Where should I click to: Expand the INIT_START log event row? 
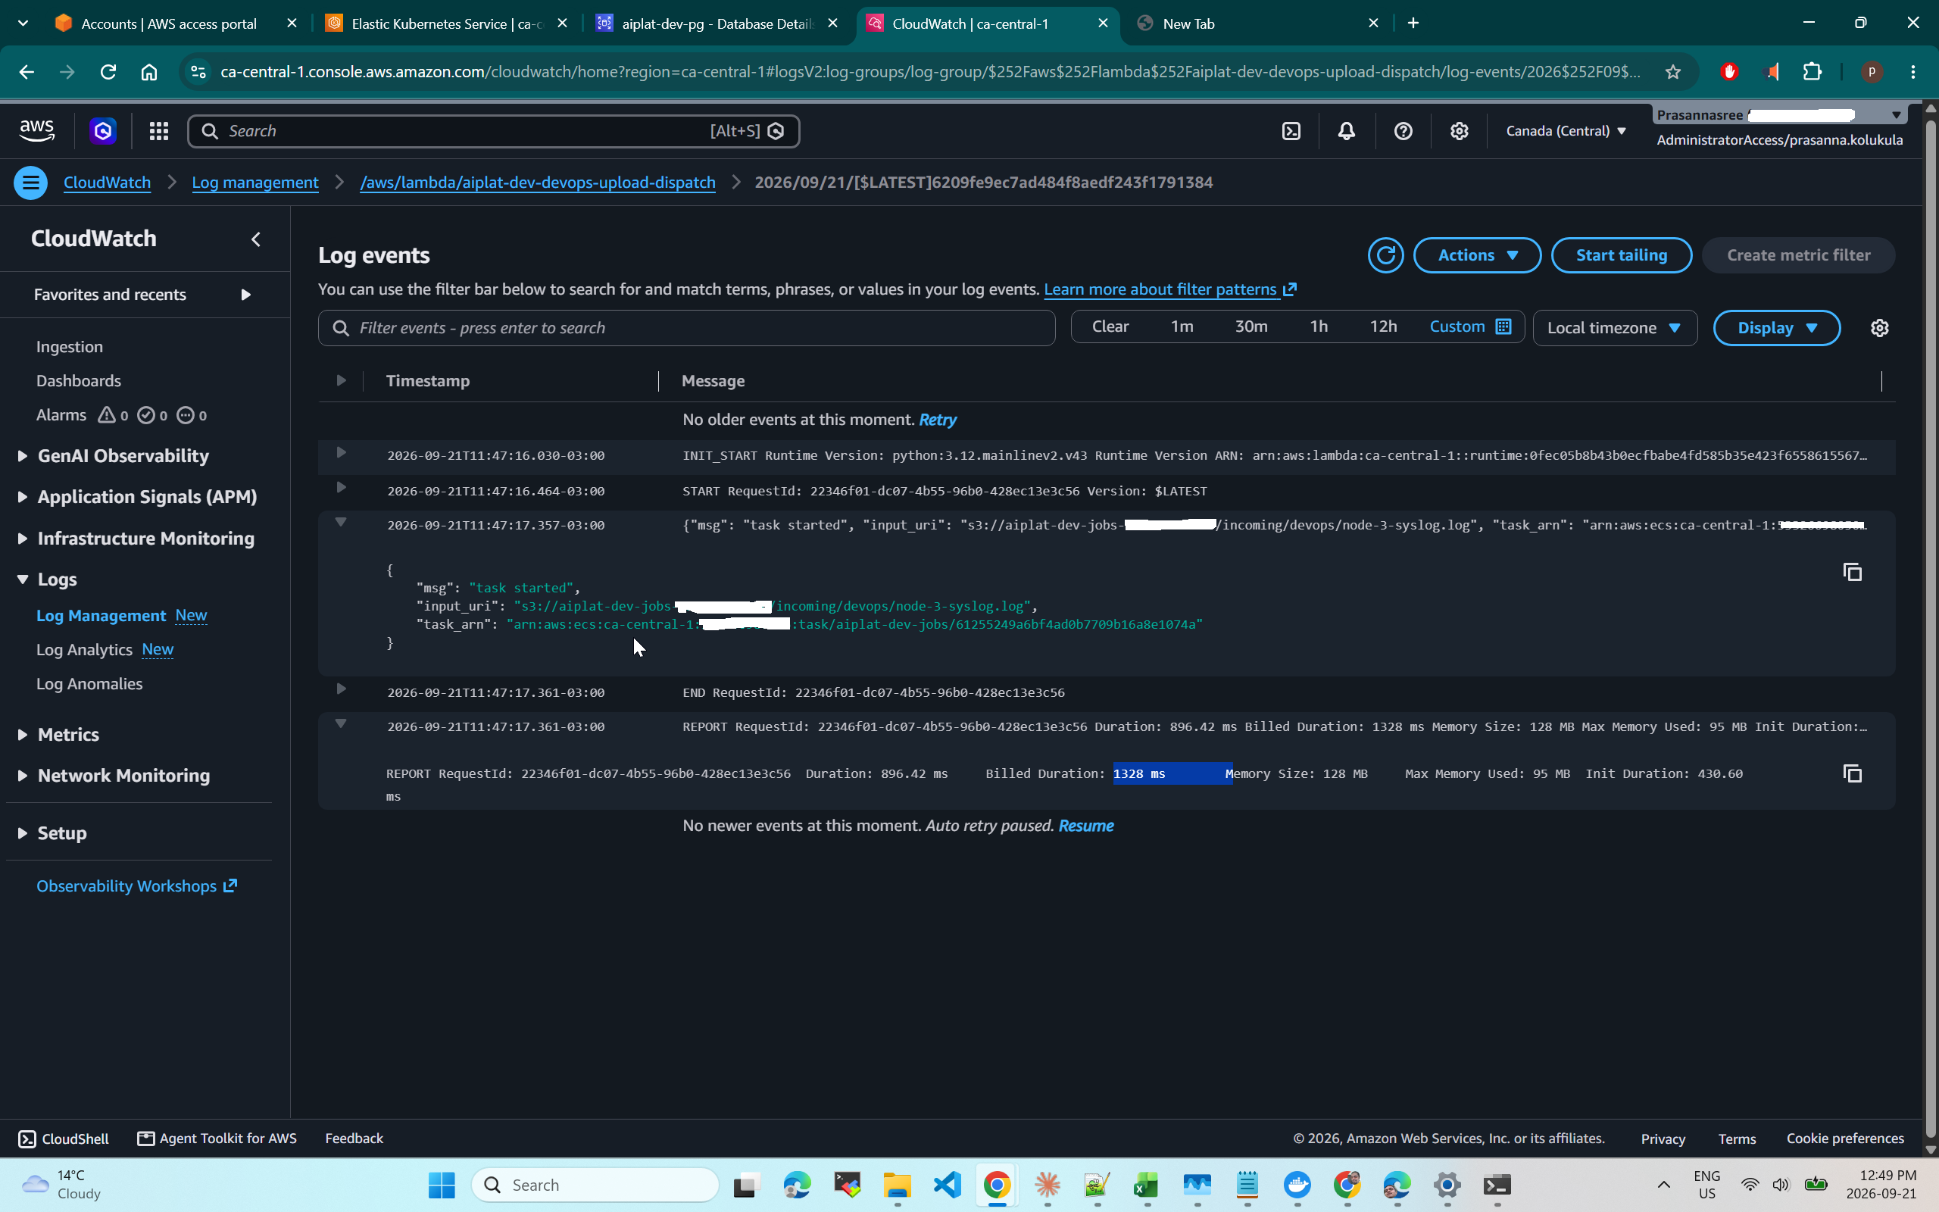[341, 453]
